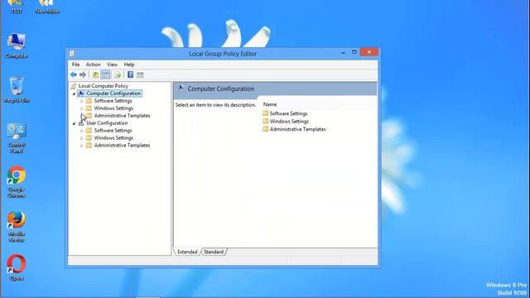The width and height of the screenshot is (530, 298).
Task: Select Local Computer Policy in the tree
Action: pos(103,86)
